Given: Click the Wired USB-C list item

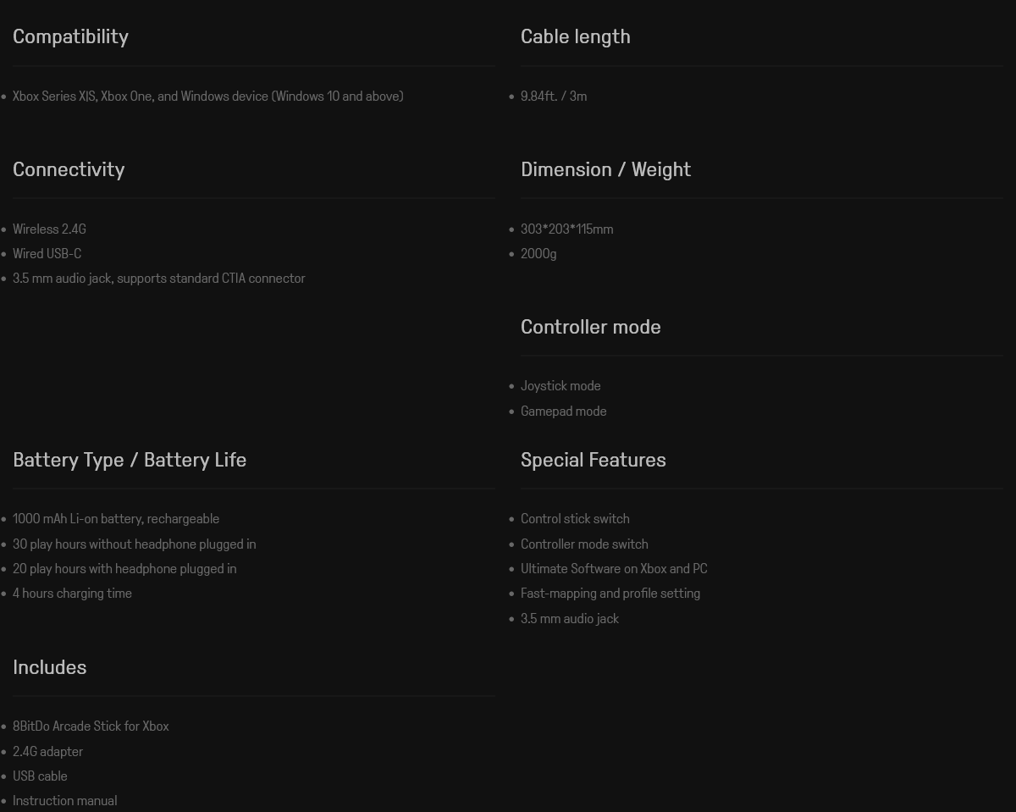Looking at the screenshot, I should (47, 254).
